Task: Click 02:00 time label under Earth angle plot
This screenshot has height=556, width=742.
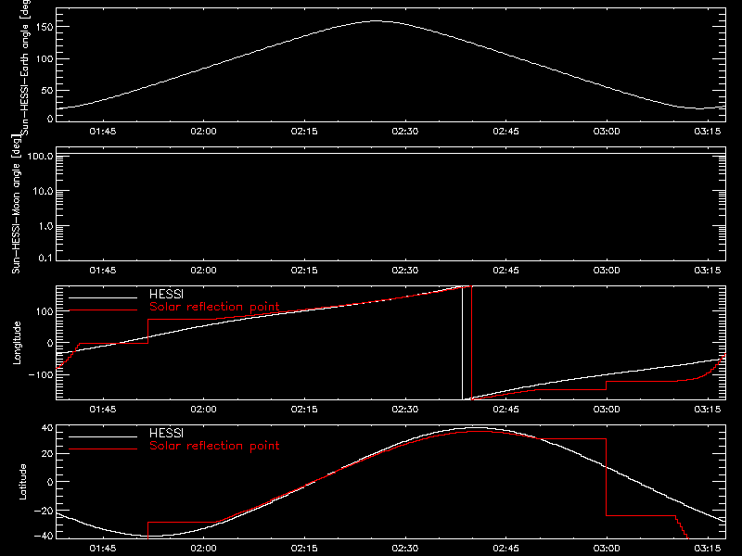Action: coord(203,131)
